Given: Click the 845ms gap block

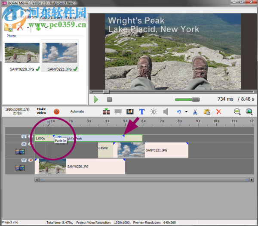Looking at the screenshot, I should pyautogui.click(x=105, y=150).
